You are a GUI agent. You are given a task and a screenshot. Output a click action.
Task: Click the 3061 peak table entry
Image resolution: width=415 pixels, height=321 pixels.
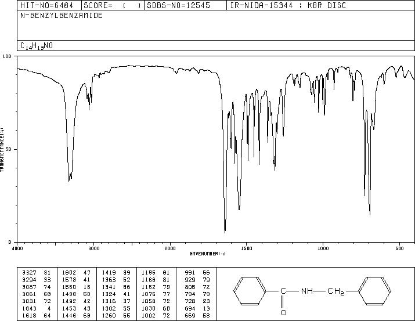(x=36, y=294)
